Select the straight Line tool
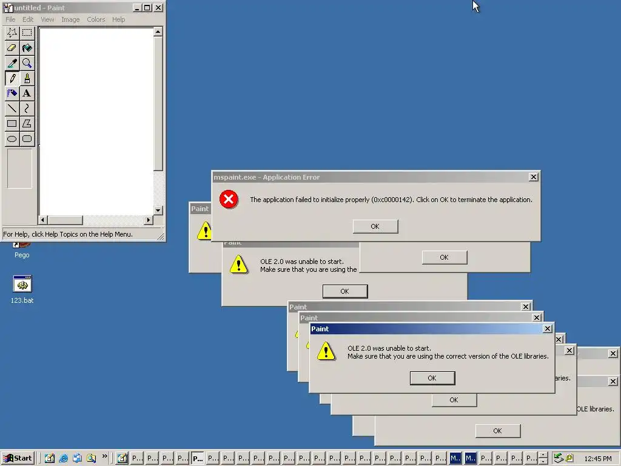The width and height of the screenshot is (621, 466). 12,108
